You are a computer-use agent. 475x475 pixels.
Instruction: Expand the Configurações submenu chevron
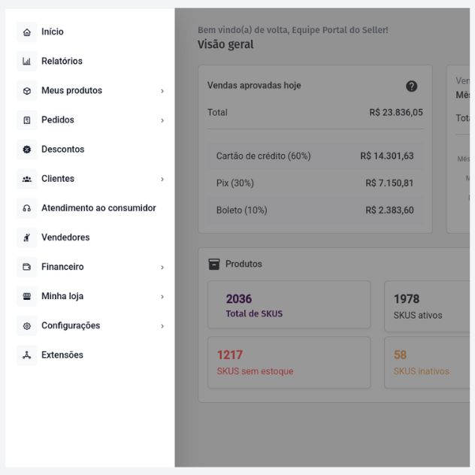pos(162,325)
